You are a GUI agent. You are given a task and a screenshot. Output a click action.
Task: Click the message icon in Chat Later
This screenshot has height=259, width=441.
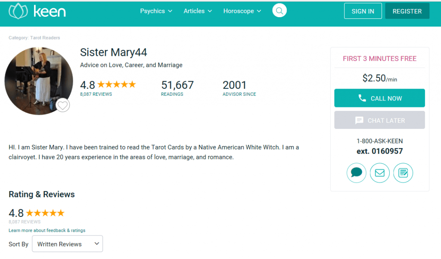pos(359,120)
